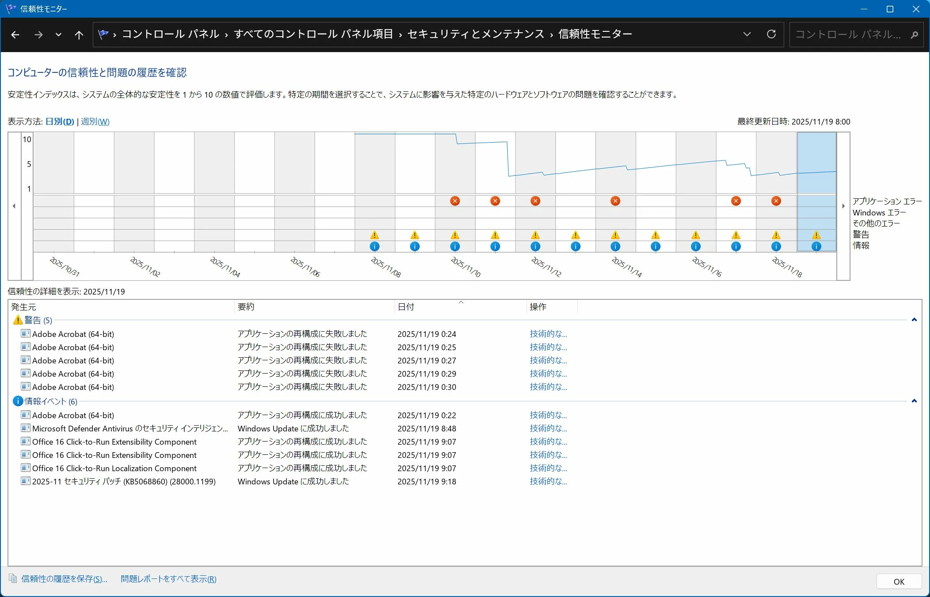Open recent locations dropdown arrow
This screenshot has height=597, width=930.
pyautogui.click(x=58, y=34)
